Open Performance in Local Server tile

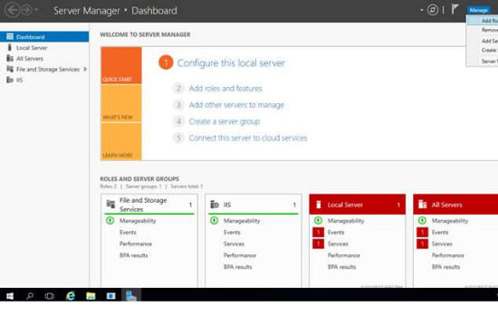[x=344, y=255]
